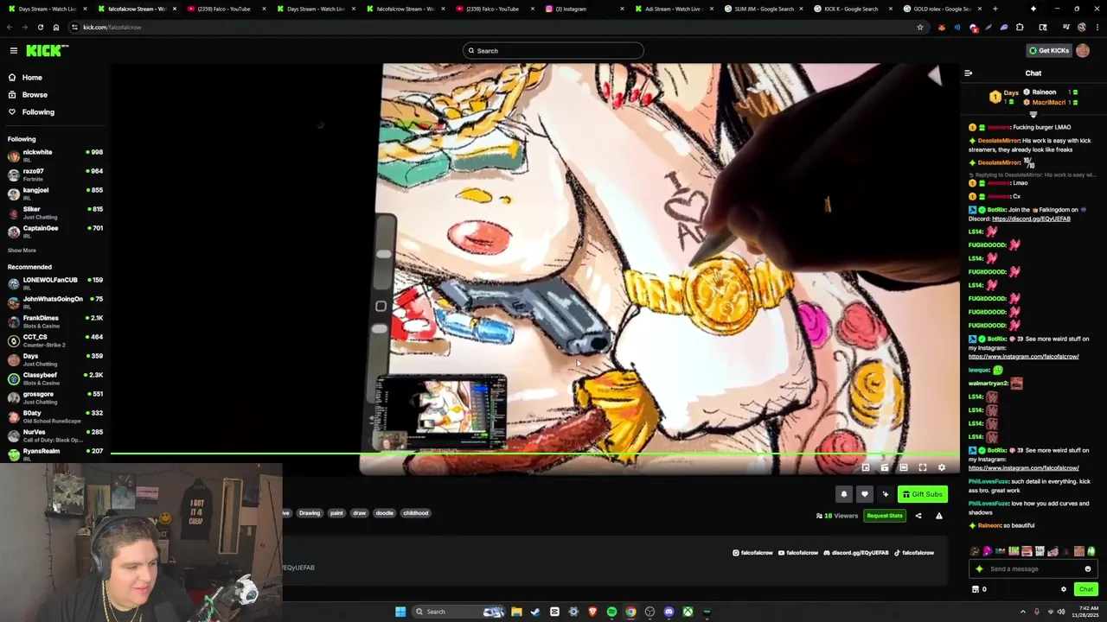Open emote picker in chat box

tap(1088, 569)
